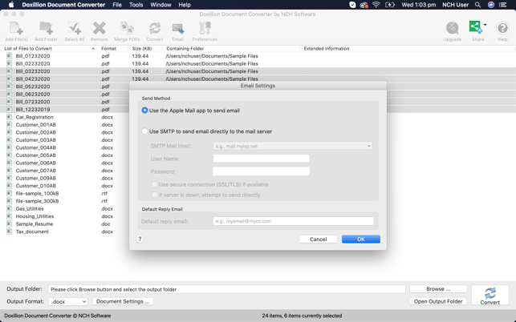Viewport: 516px width, 322px height.
Task: Click the Merge PDFs toolbar icon
Action: (127, 31)
